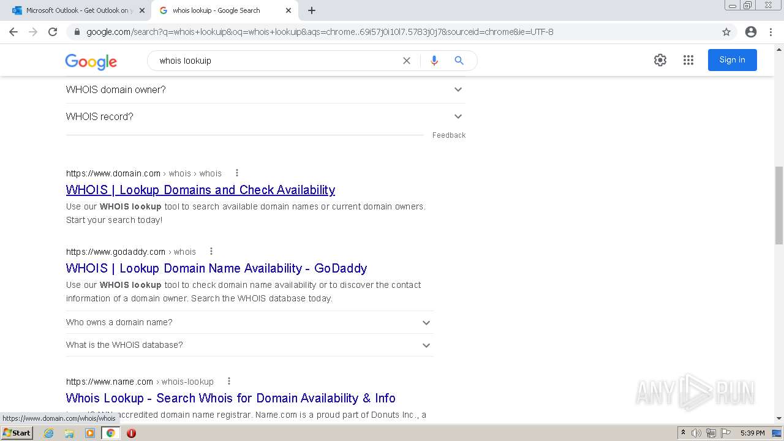
Task: Open 'Whois Lookup - Search Whois' name.com result
Action: click(x=230, y=398)
